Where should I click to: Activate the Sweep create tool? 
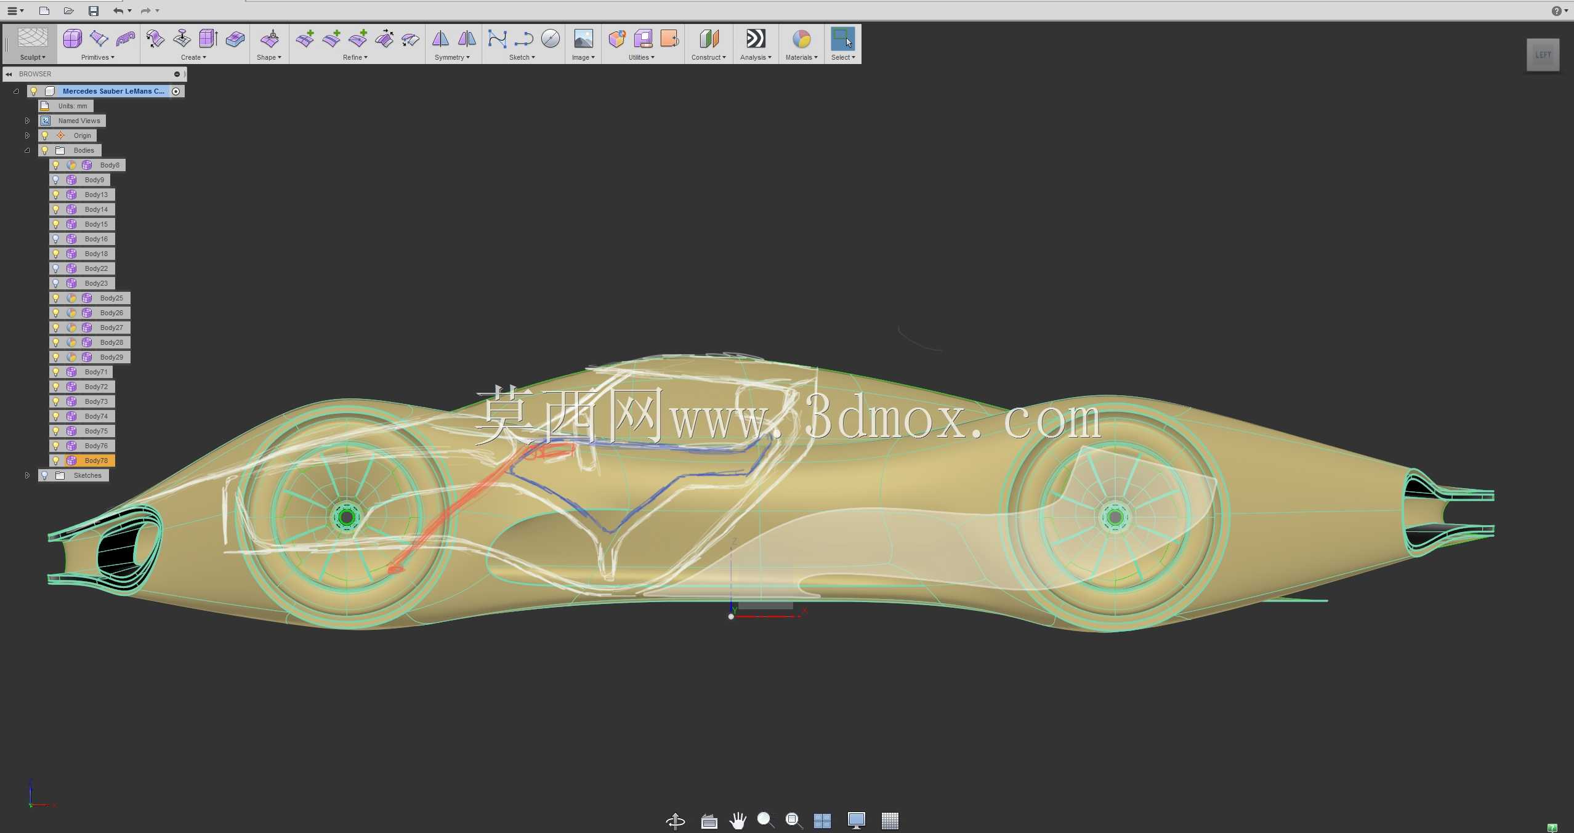click(x=155, y=39)
